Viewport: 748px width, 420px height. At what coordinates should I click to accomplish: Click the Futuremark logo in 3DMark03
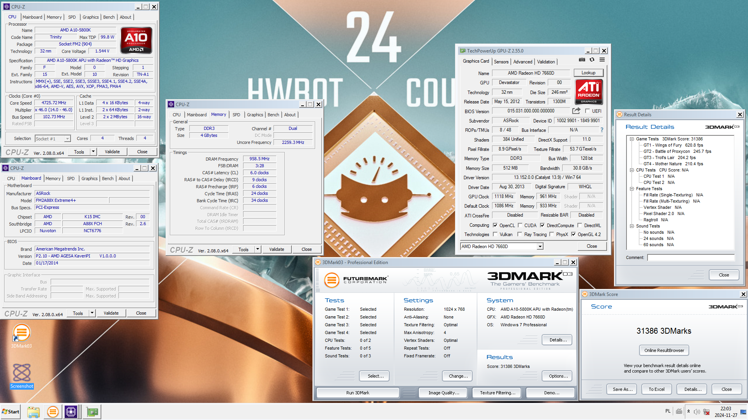[356, 280]
